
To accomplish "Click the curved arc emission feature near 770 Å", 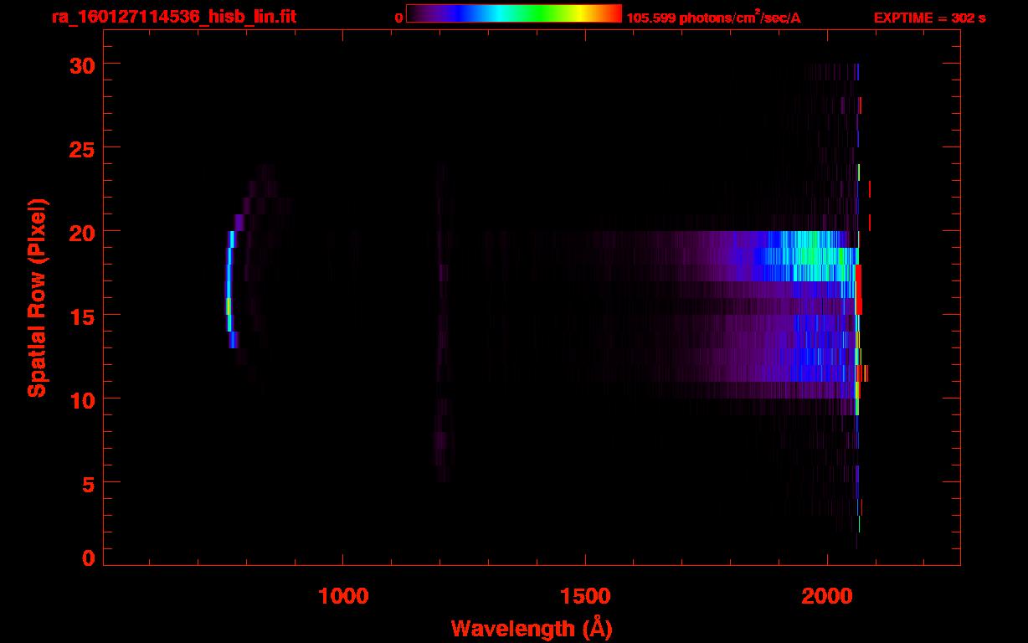I will click(x=231, y=289).
